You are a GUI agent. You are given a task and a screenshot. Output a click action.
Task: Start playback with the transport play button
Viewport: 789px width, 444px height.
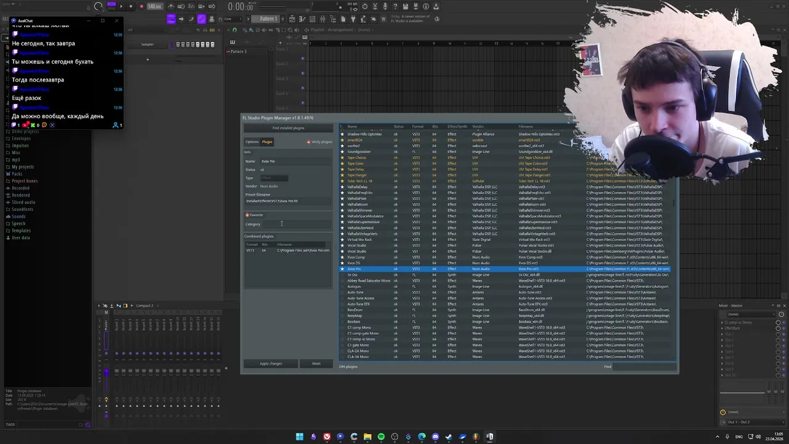[121, 6]
